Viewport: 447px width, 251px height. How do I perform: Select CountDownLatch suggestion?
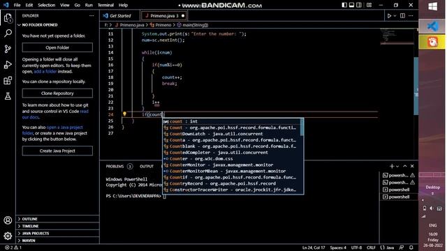click(232, 134)
